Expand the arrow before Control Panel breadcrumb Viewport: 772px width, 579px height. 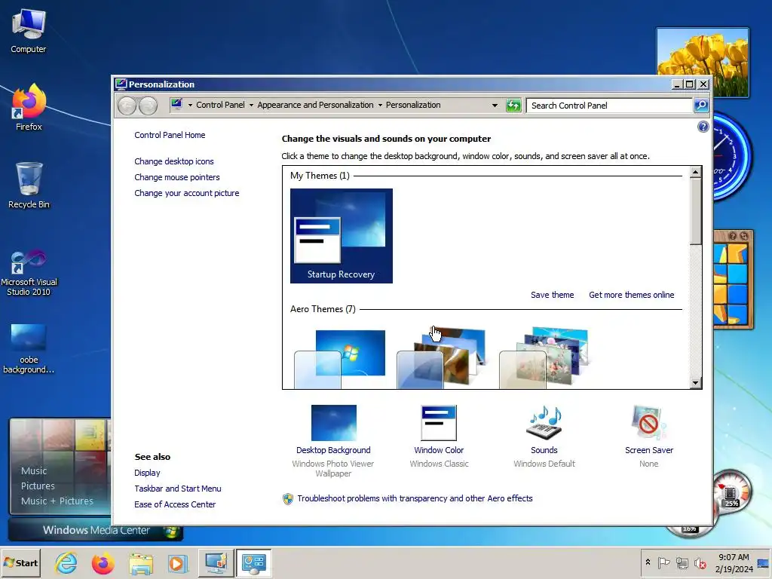[x=190, y=106]
